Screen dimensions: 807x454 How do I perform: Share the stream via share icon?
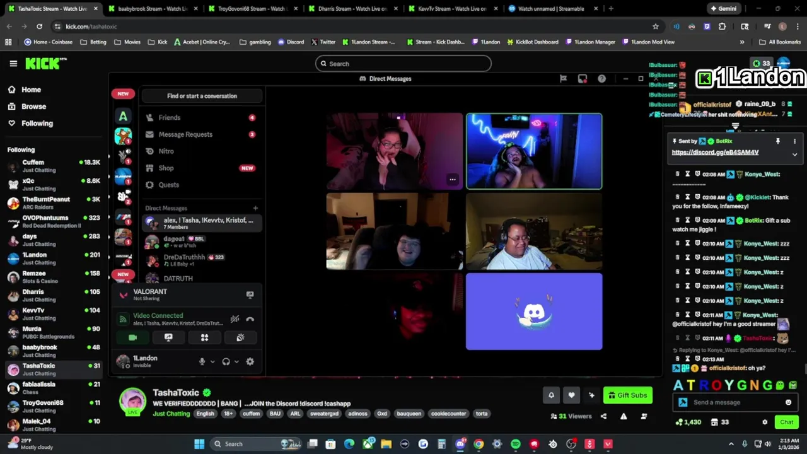coord(603,416)
